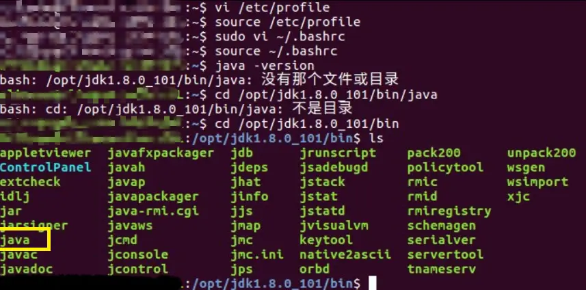Select the jconsole entry in listing
This screenshot has width=586, height=290.
click(138, 254)
